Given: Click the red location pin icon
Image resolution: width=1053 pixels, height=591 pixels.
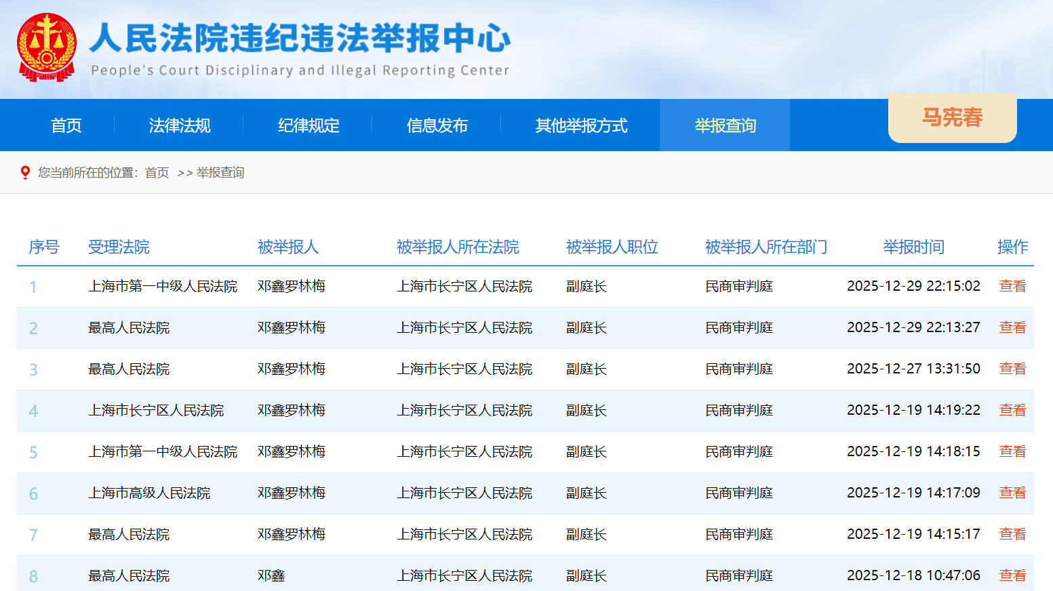Looking at the screenshot, I should click(26, 172).
